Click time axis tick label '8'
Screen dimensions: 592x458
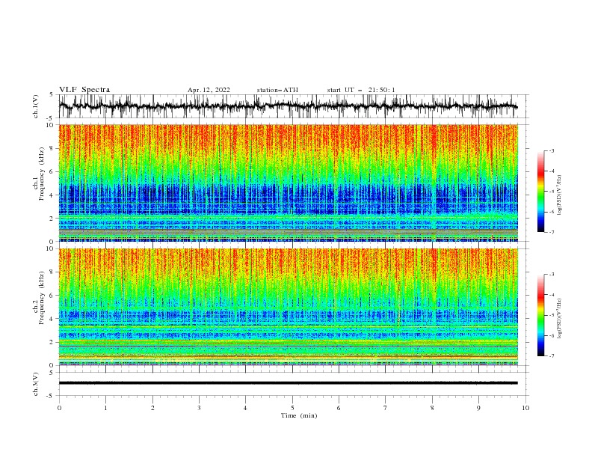click(x=432, y=408)
